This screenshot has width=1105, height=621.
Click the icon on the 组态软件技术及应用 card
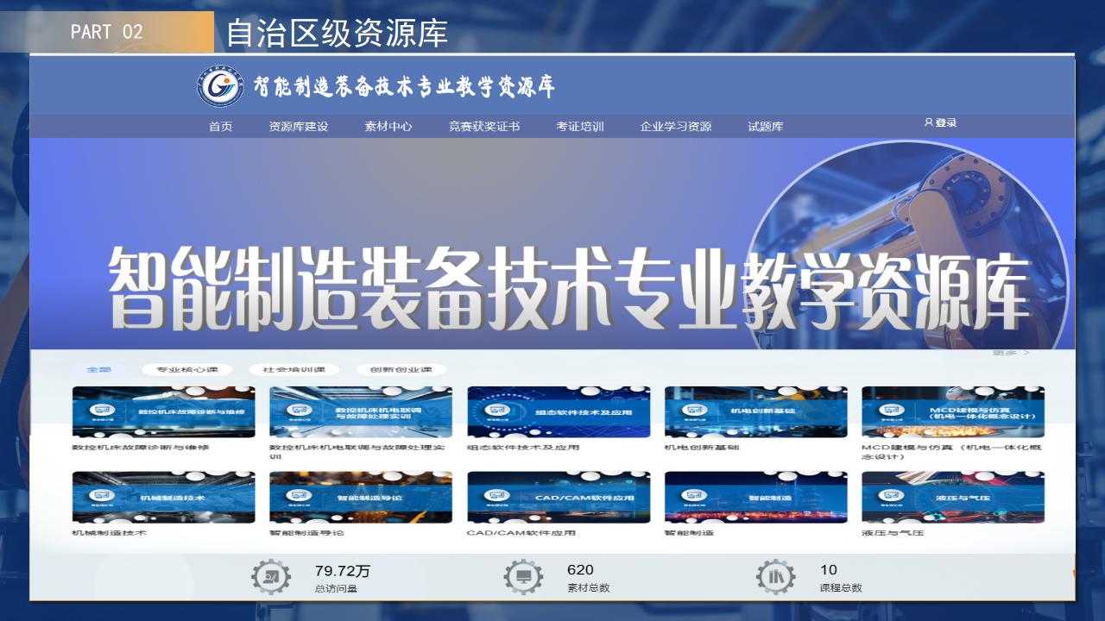coord(496,411)
